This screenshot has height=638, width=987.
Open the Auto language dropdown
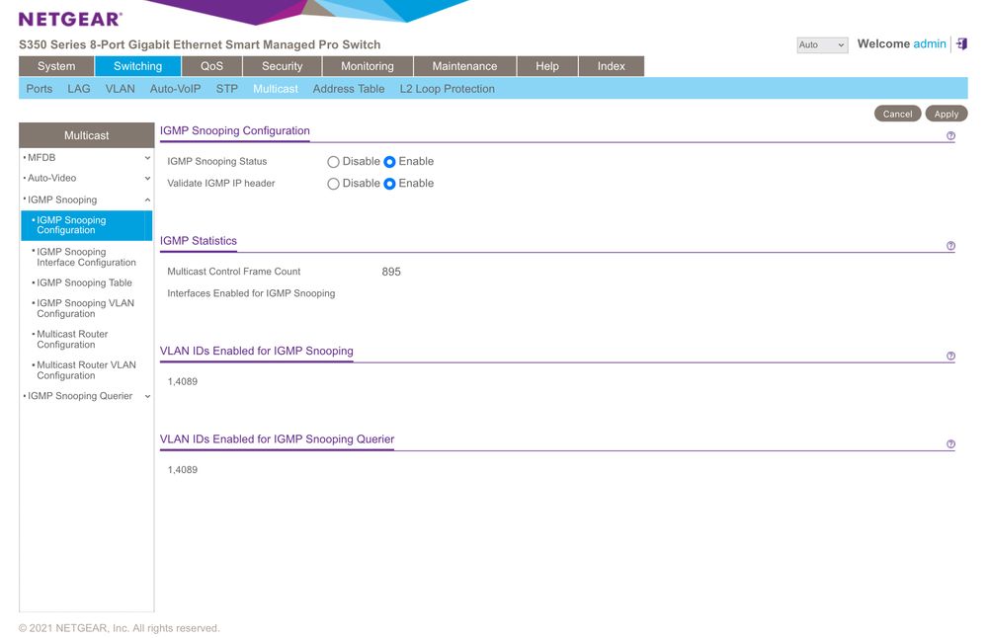click(x=822, y=45)
